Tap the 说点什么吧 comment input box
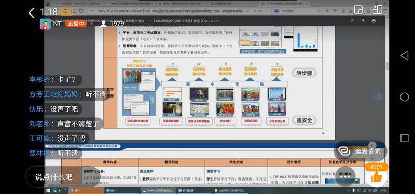415x194 pixels. point(54,177)
